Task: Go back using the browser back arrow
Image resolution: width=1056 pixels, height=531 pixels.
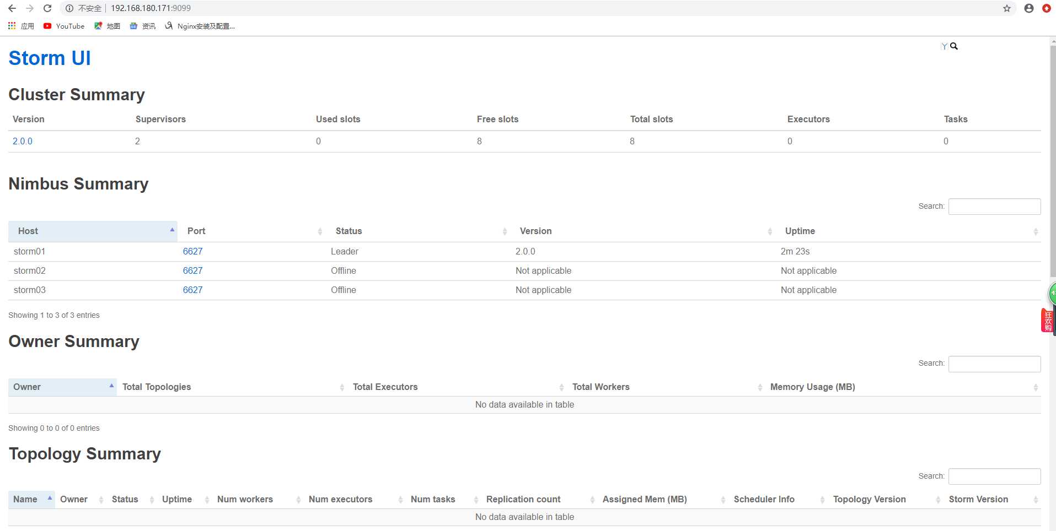Action: coord(12,8)
